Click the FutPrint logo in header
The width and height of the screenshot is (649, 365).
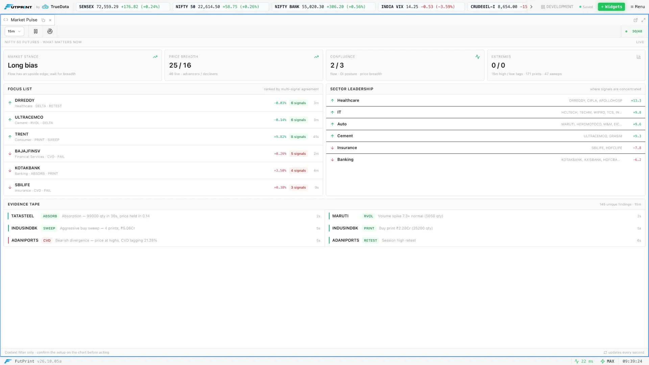(x=18, y=7)
